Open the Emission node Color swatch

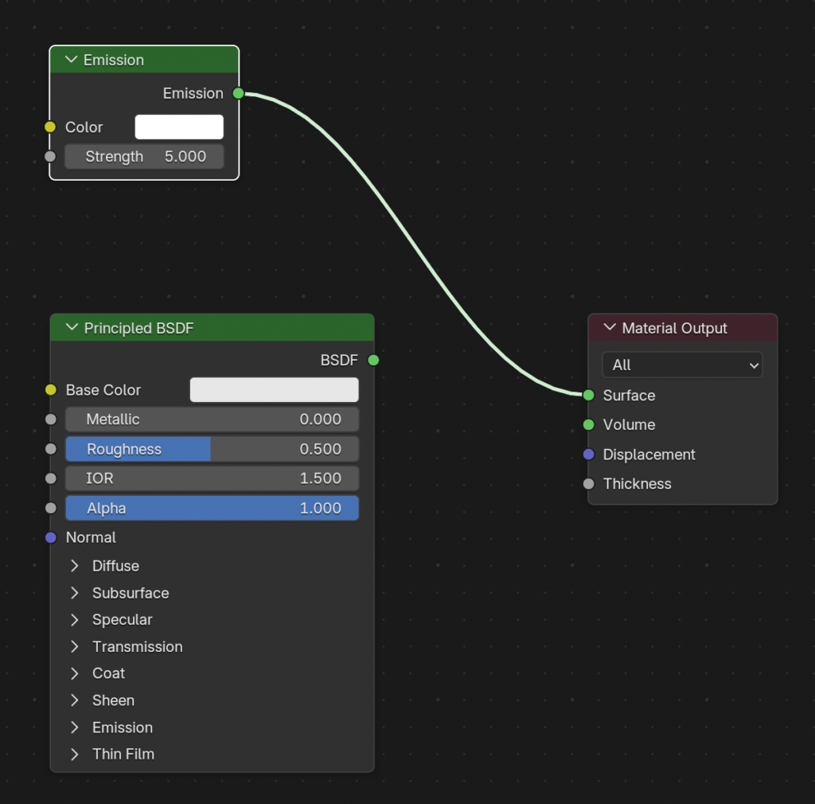coord(179,127)
